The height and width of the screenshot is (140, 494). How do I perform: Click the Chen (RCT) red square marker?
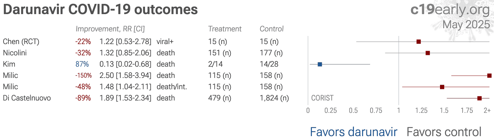tap(418, 42)
